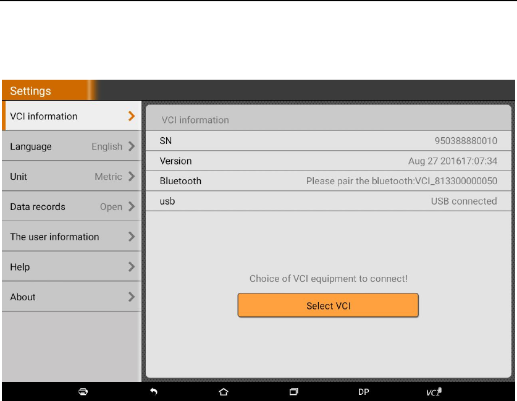Click the English language value

point(107,146)
